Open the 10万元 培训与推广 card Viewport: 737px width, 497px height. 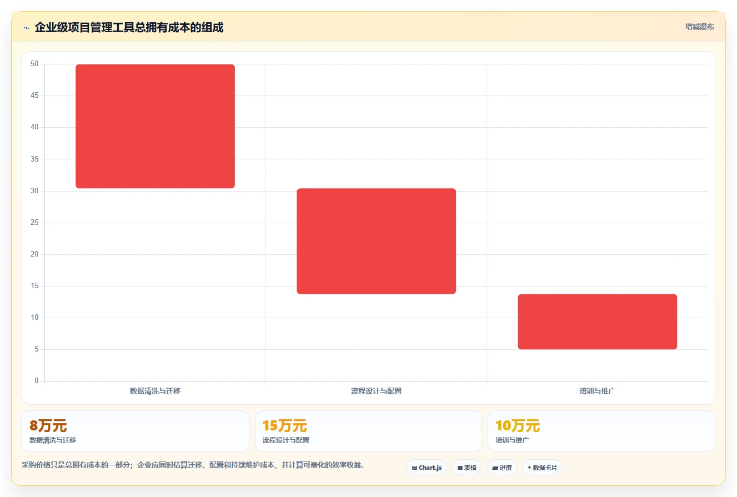pyautogui.click(x=601, y=431)
